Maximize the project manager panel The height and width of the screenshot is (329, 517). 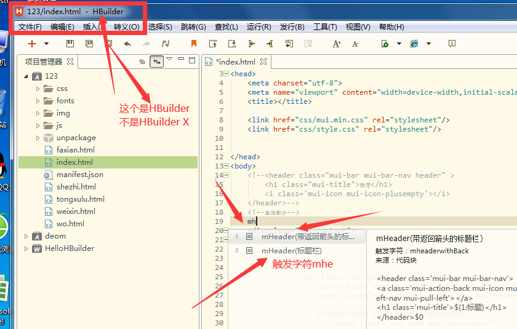point(192,60)
